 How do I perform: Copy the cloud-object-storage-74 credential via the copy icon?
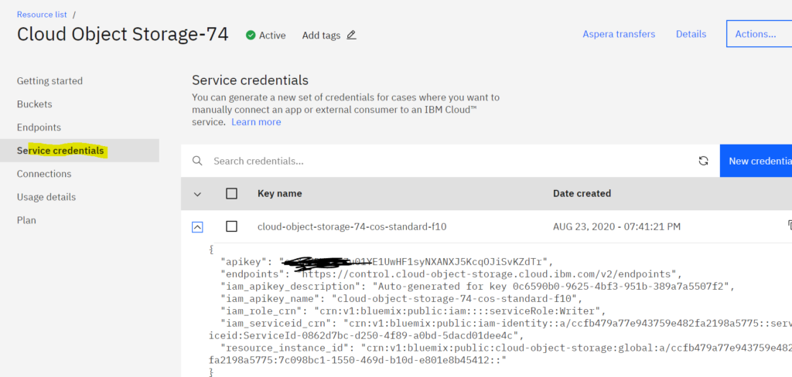click(x=789, y=225)
